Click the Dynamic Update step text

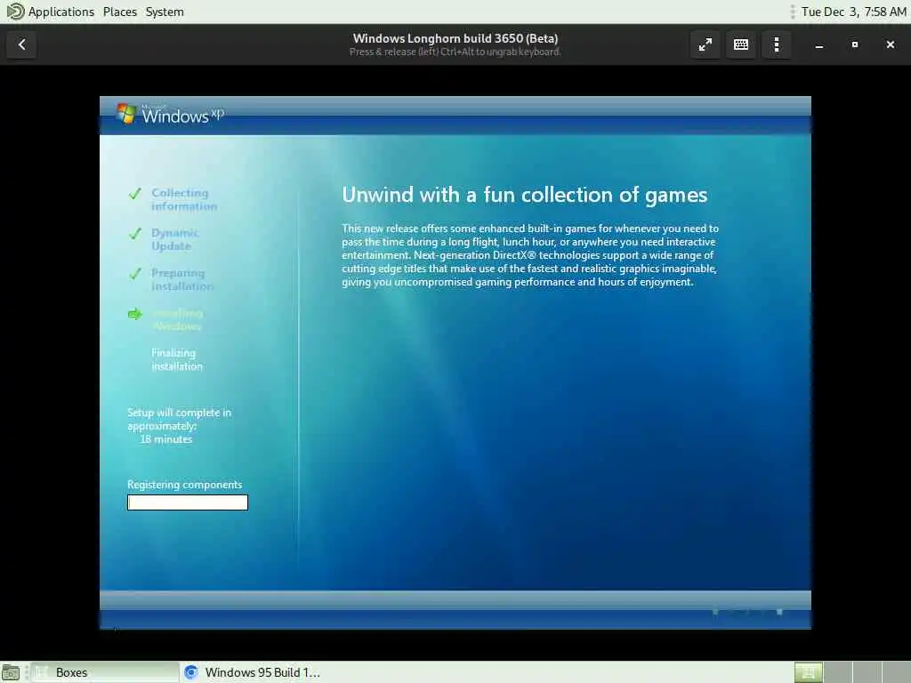click(174, 239)
